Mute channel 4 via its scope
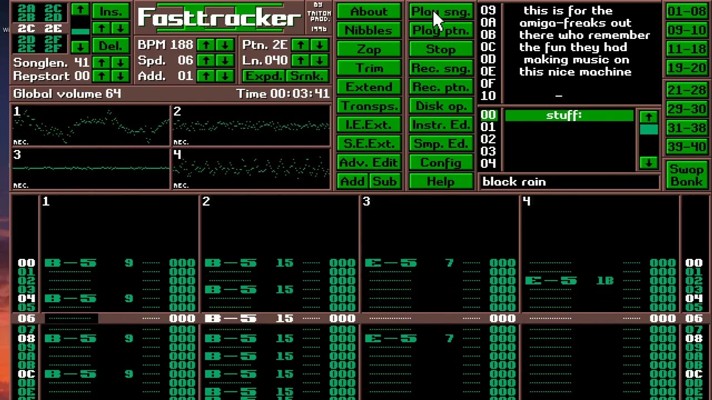Image resolution: width=712 pixels, height=400 pixels. [251, 169]
